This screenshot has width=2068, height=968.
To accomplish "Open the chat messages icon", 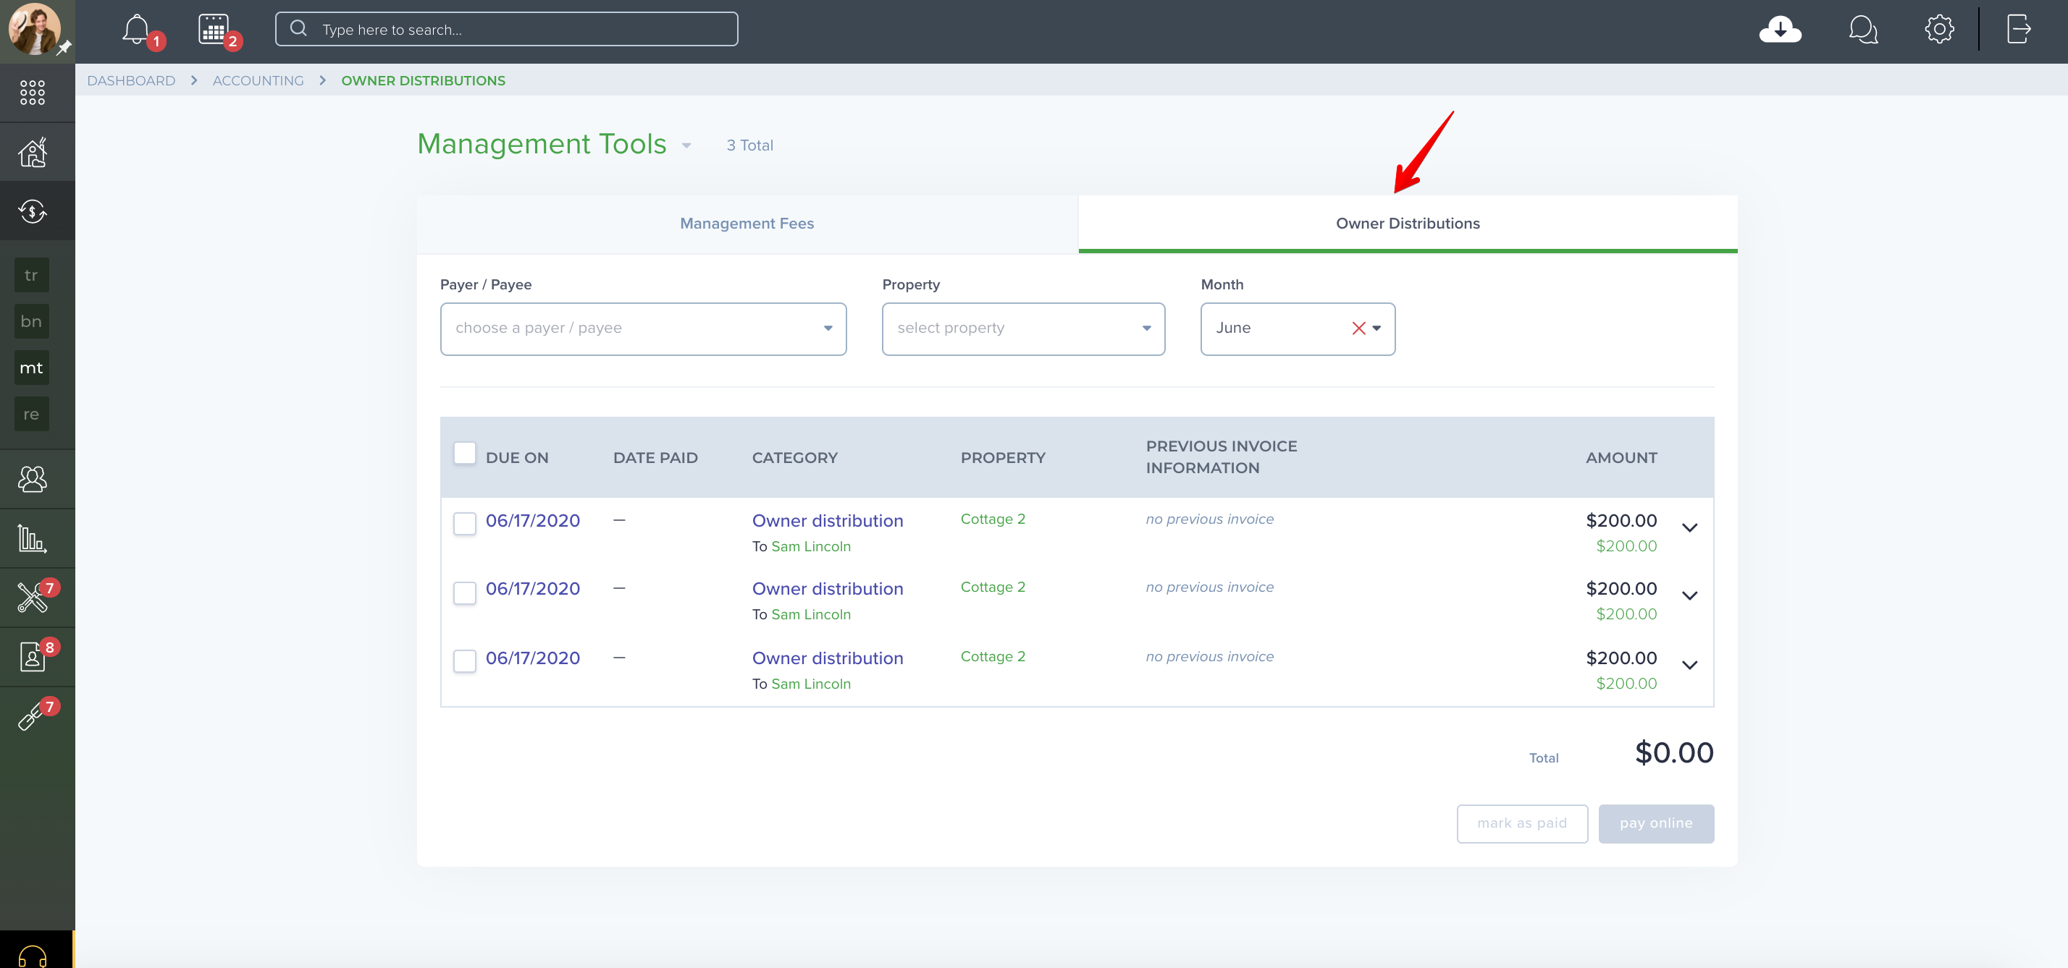I will click(x=1862, y=30).
